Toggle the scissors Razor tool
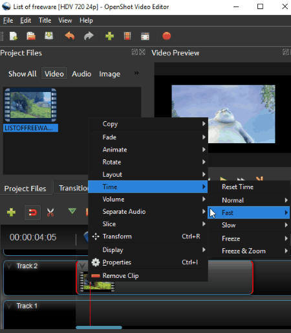The height and width of the screenshot is (333, 291). [x=50, y=212]
